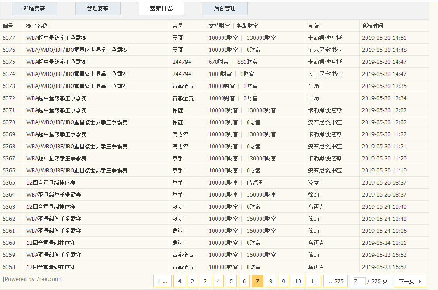The image size is (438, 290).
Task: Go to page 4
Action: click(218, 281)
